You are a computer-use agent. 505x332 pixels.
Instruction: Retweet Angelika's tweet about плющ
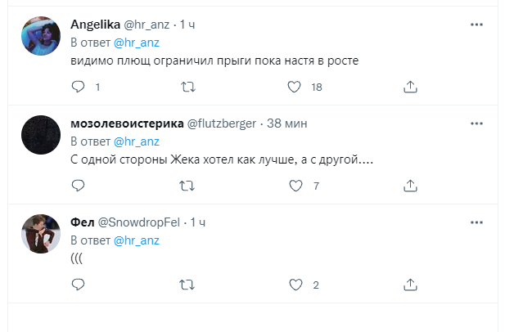point(187,87)
